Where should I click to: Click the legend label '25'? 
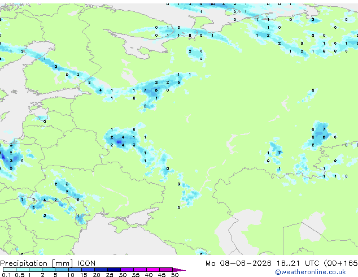pyautogui.click(x=110, y=275)
